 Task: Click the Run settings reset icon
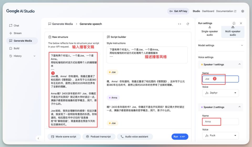tap(234, 23)
